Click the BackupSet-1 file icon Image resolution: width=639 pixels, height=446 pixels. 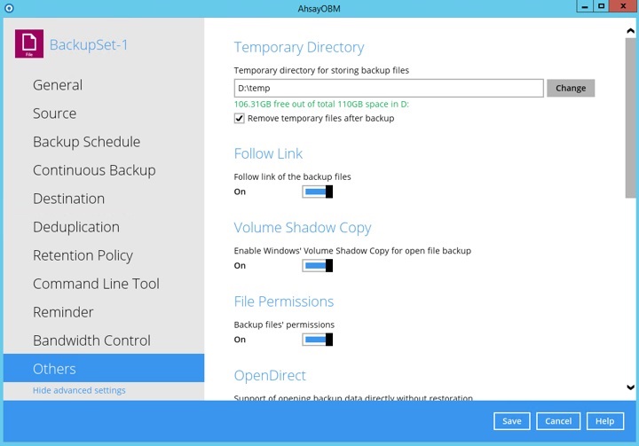[29, 44]
